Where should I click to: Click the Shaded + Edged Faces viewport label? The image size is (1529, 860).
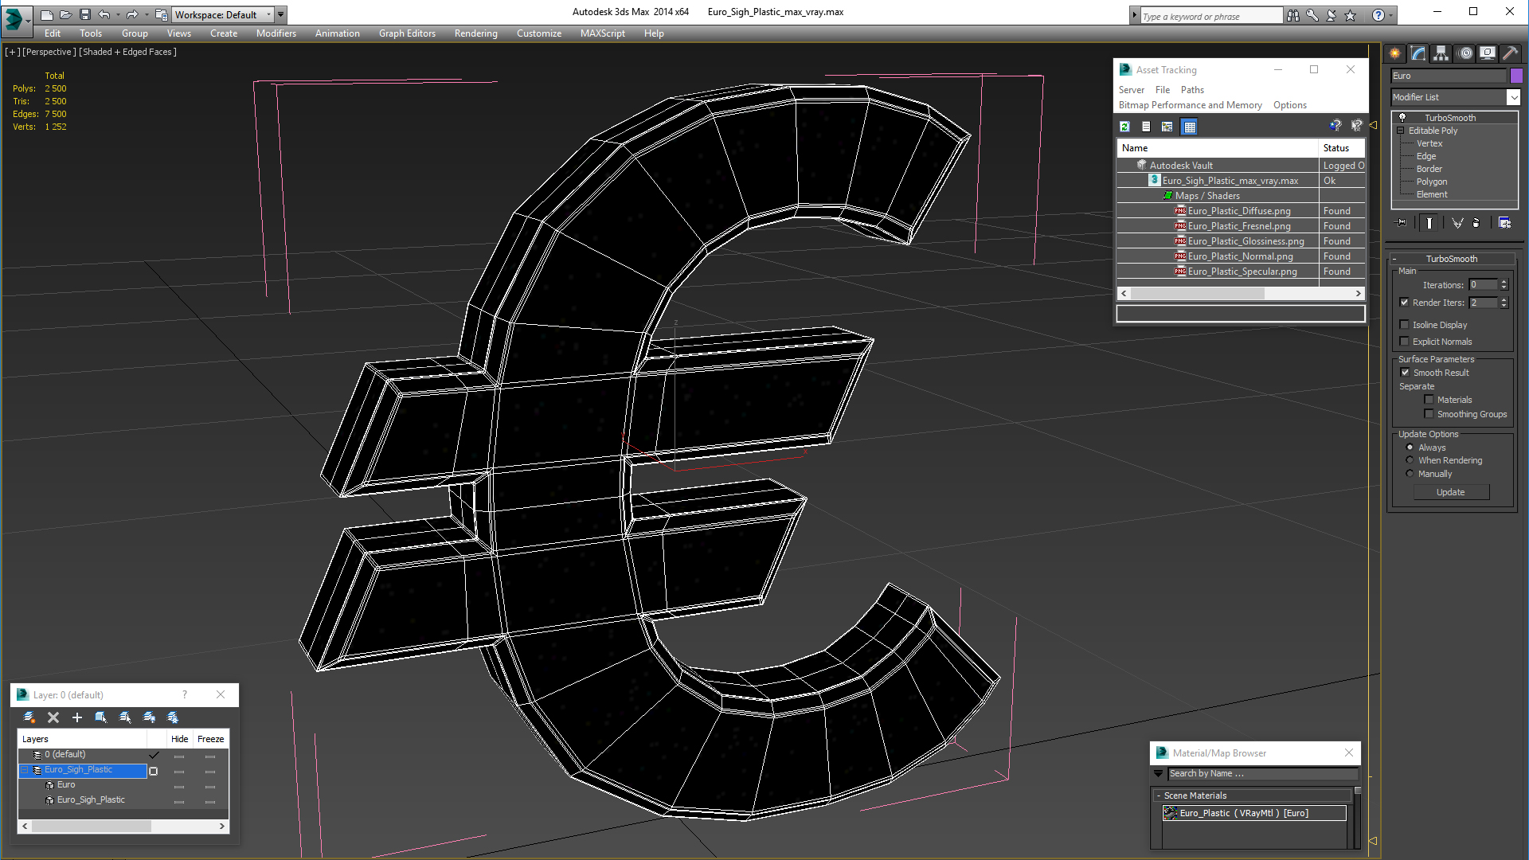click(x=128, y=52)
